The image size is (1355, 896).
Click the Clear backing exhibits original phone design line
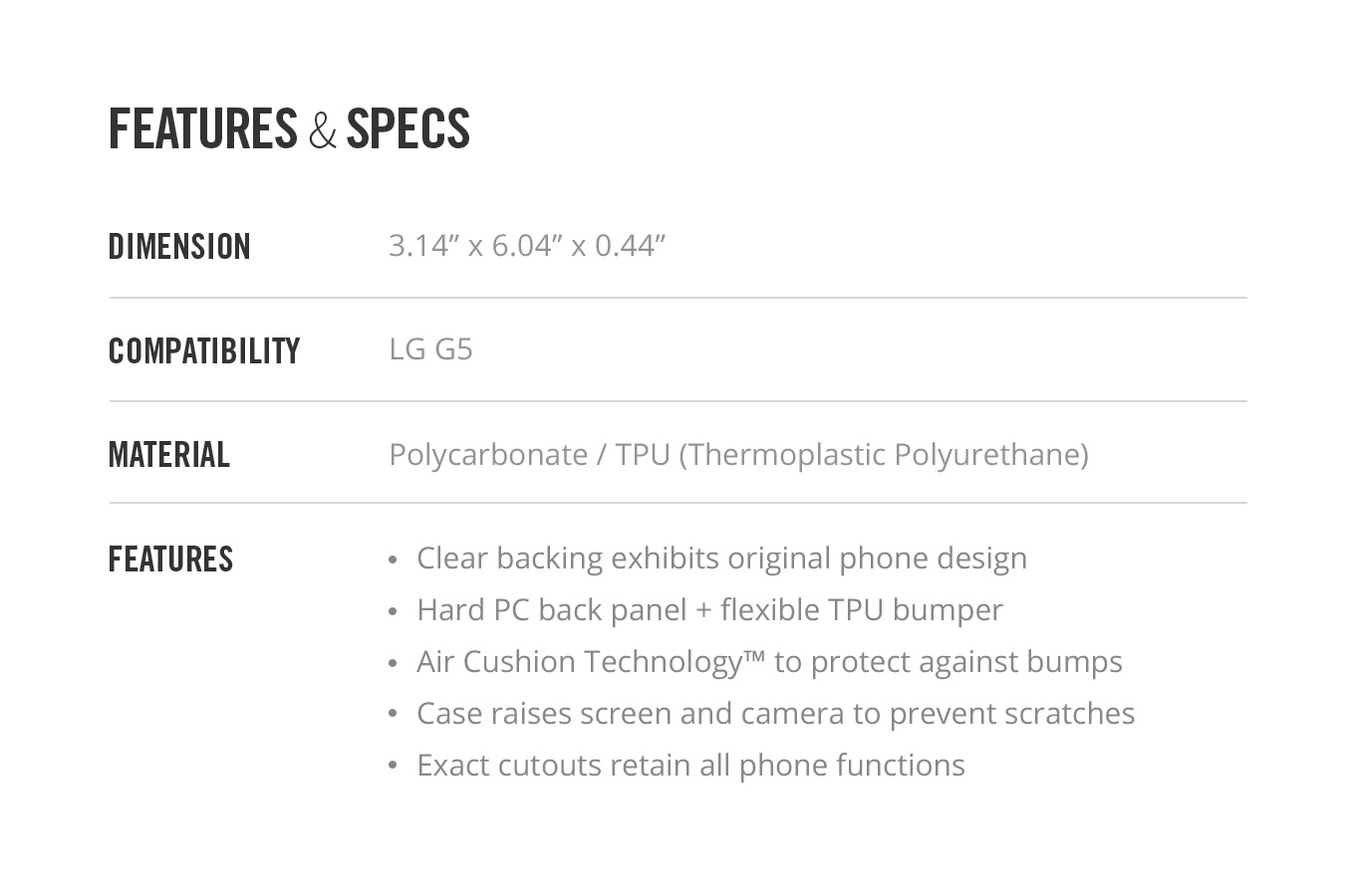(x=721, y=559)
